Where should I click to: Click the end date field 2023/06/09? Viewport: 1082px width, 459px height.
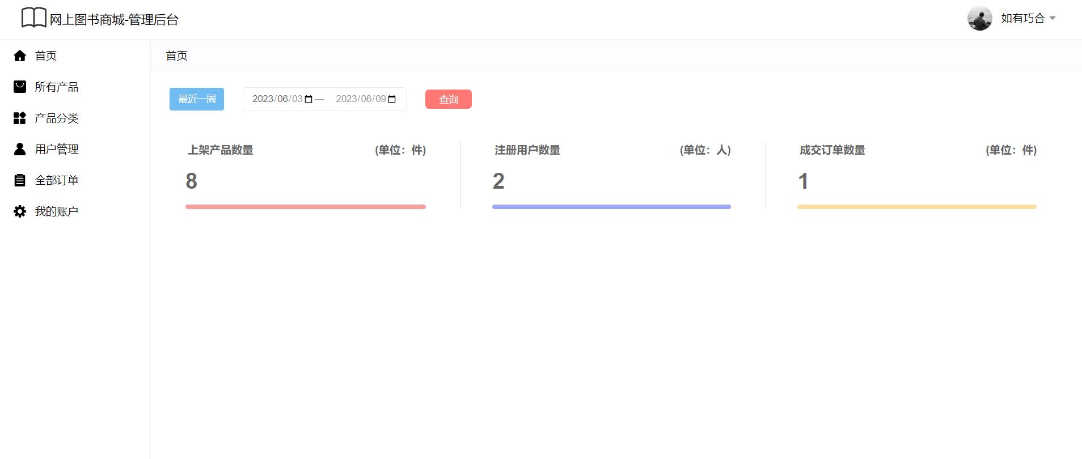[366, 99]
